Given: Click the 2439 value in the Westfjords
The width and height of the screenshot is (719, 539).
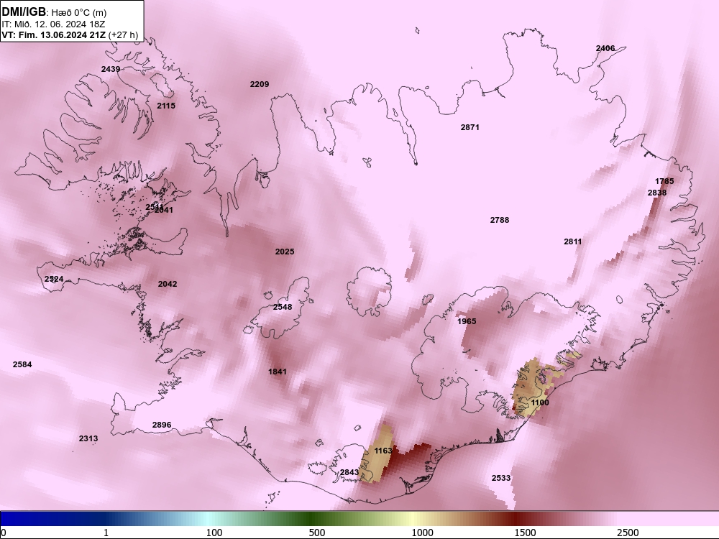Looking at the screenshot, I should 111,69.
